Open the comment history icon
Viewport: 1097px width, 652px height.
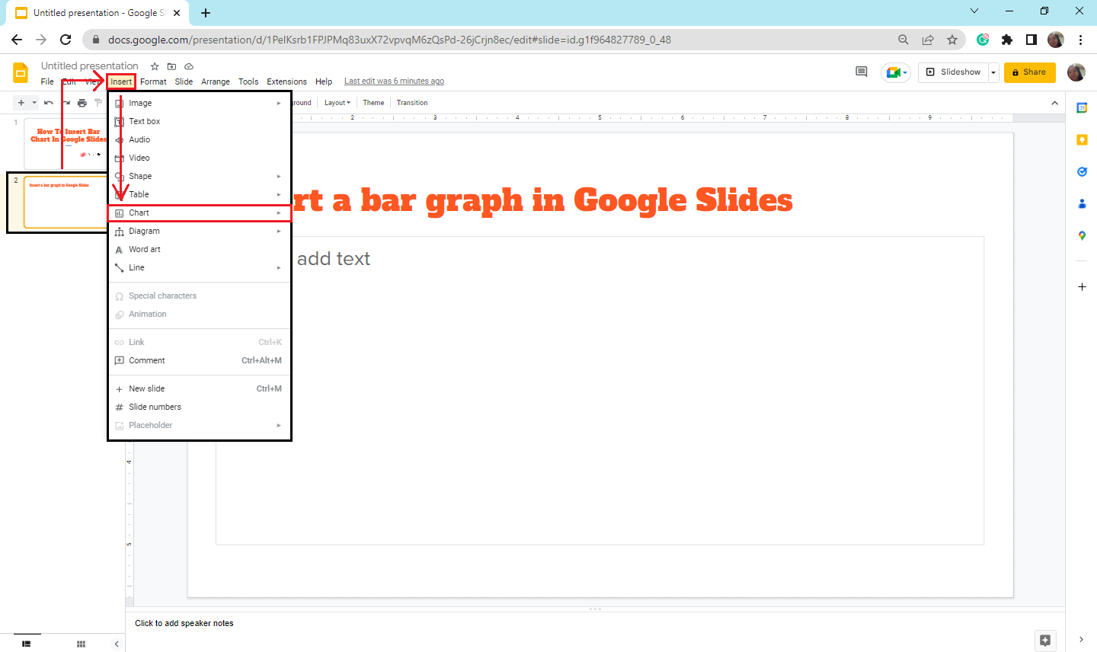(x=862, y=72)
